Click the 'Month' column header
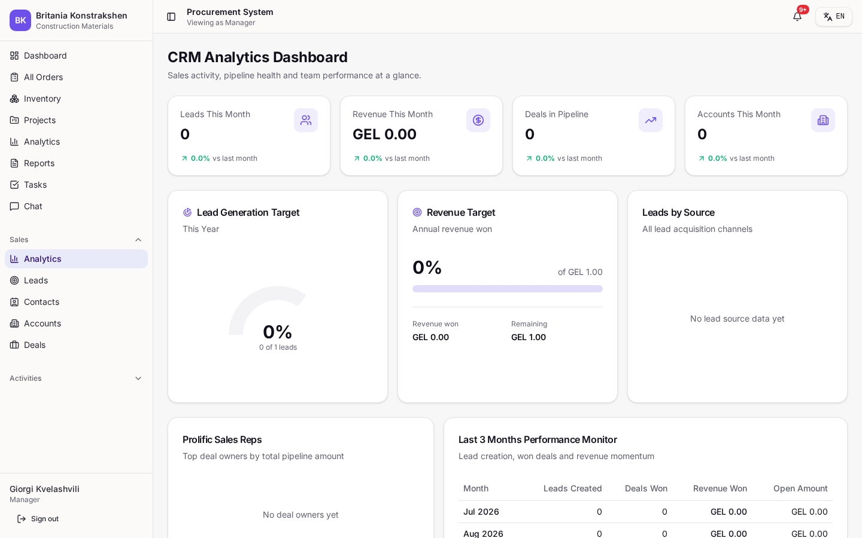The width and height of the screenshot is (862, 538). click(476, 488)
